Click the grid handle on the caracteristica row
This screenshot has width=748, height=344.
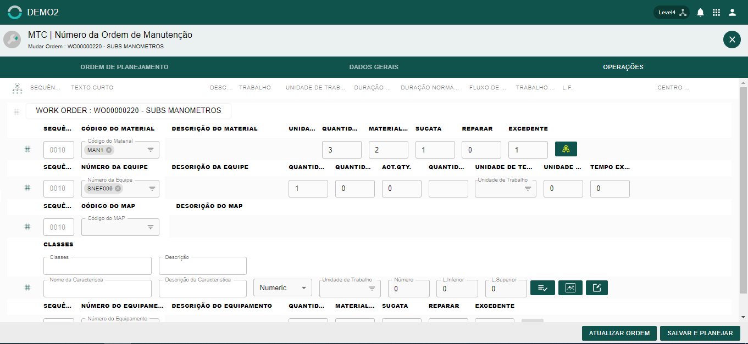(27, 287)
